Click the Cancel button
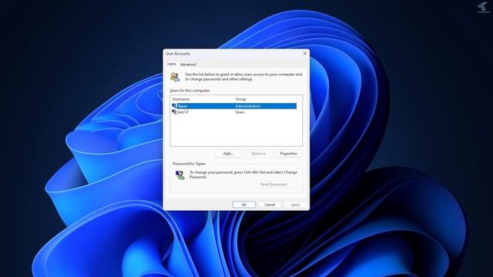493x277 pixels. pos(270,205)
